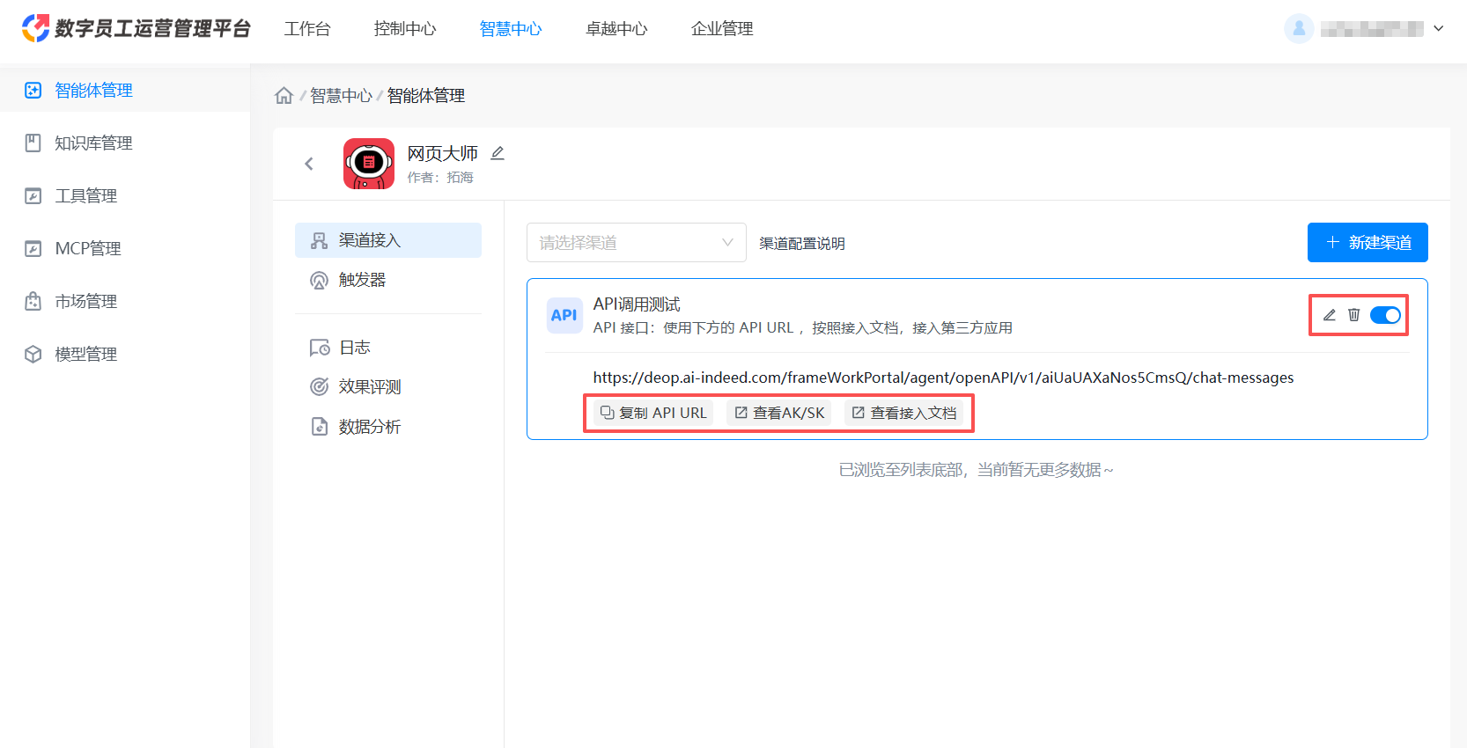This screenshot has height=748, width=1467.
Task: Open 查看AK/SK link
Action: [x=779, y=413]
